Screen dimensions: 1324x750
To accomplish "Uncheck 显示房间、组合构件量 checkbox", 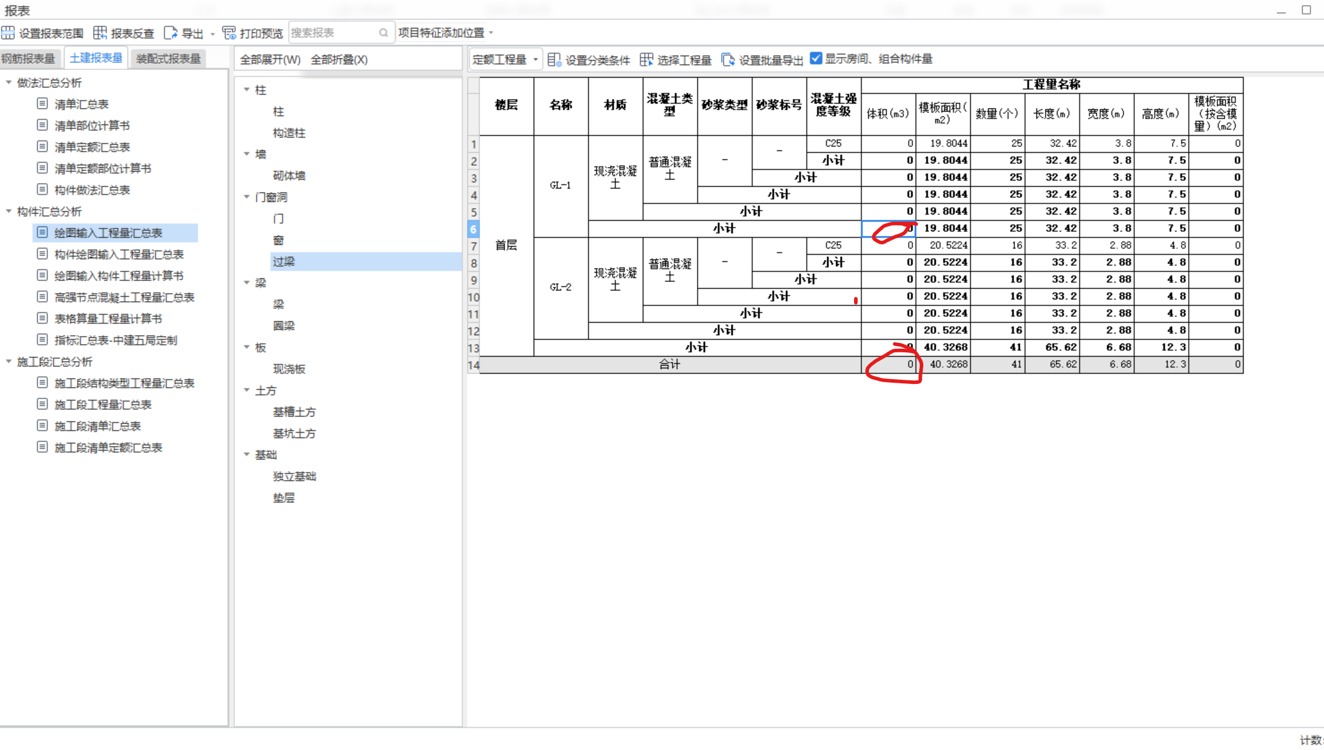I will pyautogui.click(x=816, y=58).
